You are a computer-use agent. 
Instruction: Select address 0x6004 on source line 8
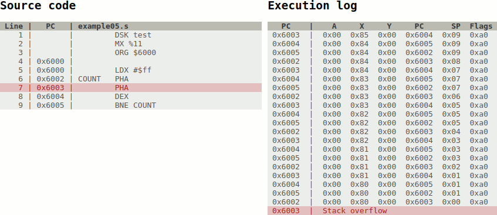50,97
